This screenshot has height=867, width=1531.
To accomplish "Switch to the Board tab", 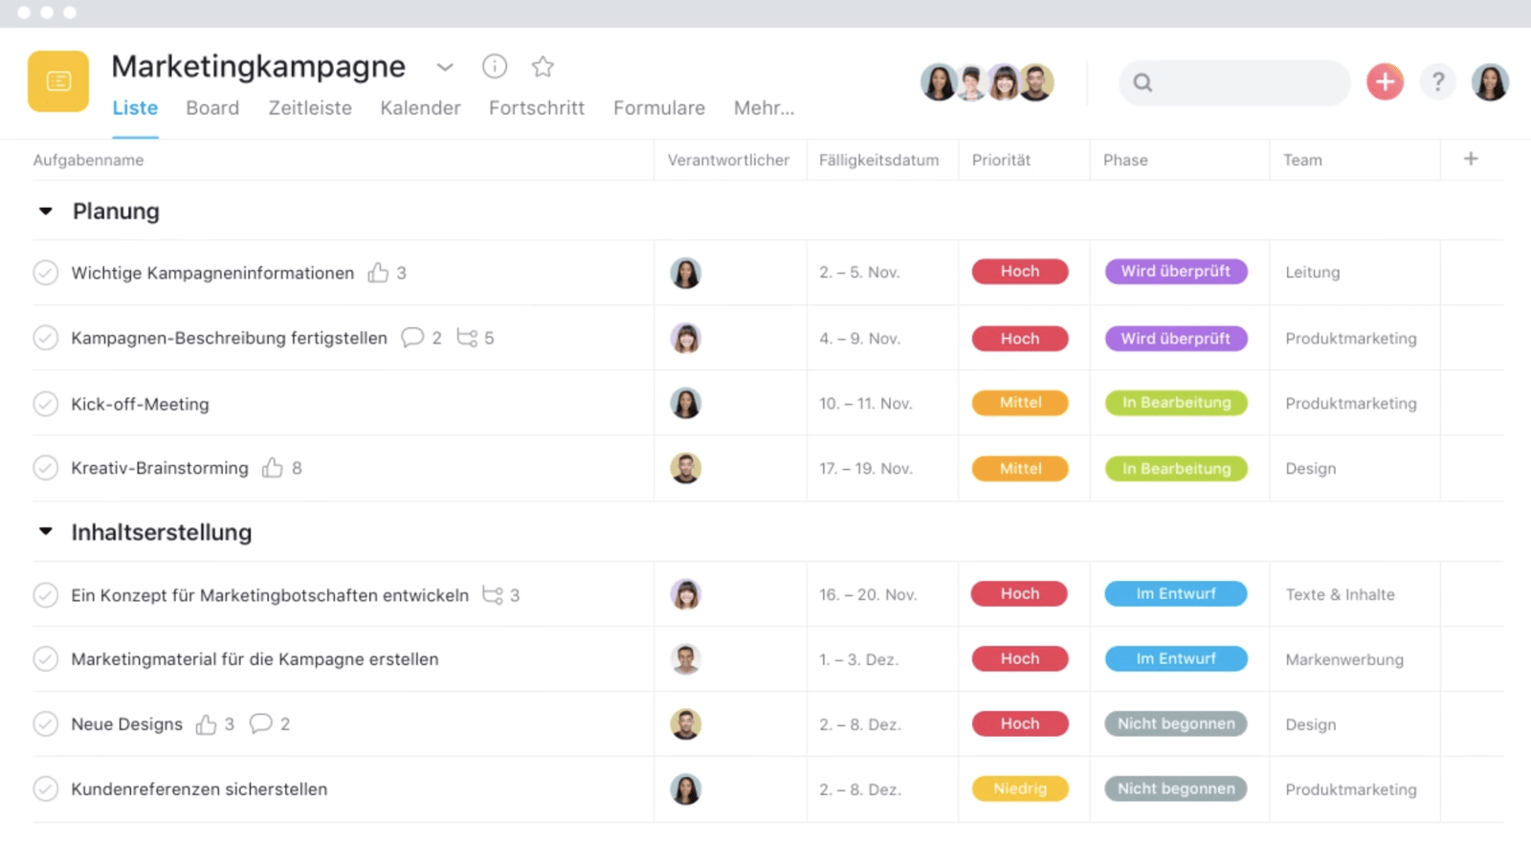I will [212, 108].
